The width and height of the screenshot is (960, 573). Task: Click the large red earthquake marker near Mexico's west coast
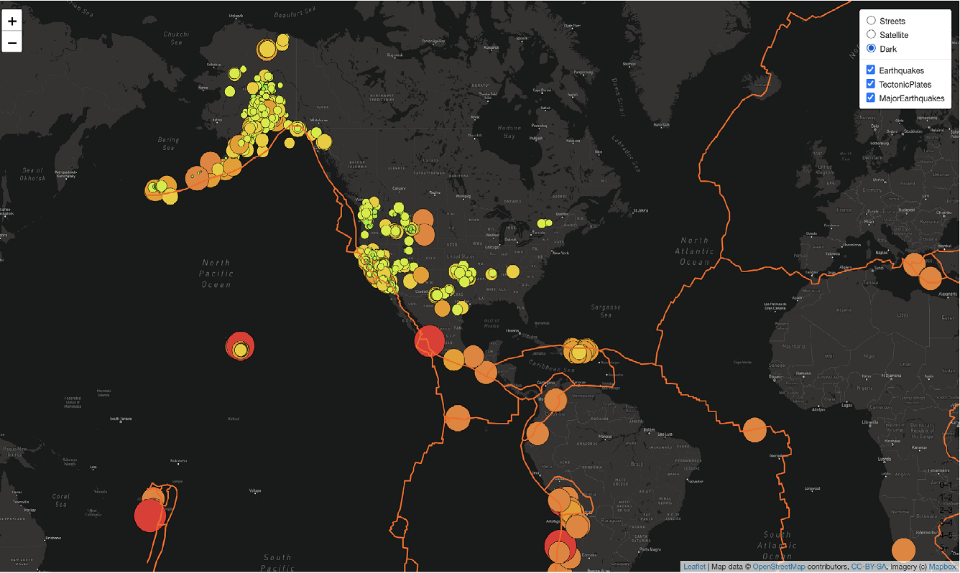pyautogui.click(x=430, y=340)
